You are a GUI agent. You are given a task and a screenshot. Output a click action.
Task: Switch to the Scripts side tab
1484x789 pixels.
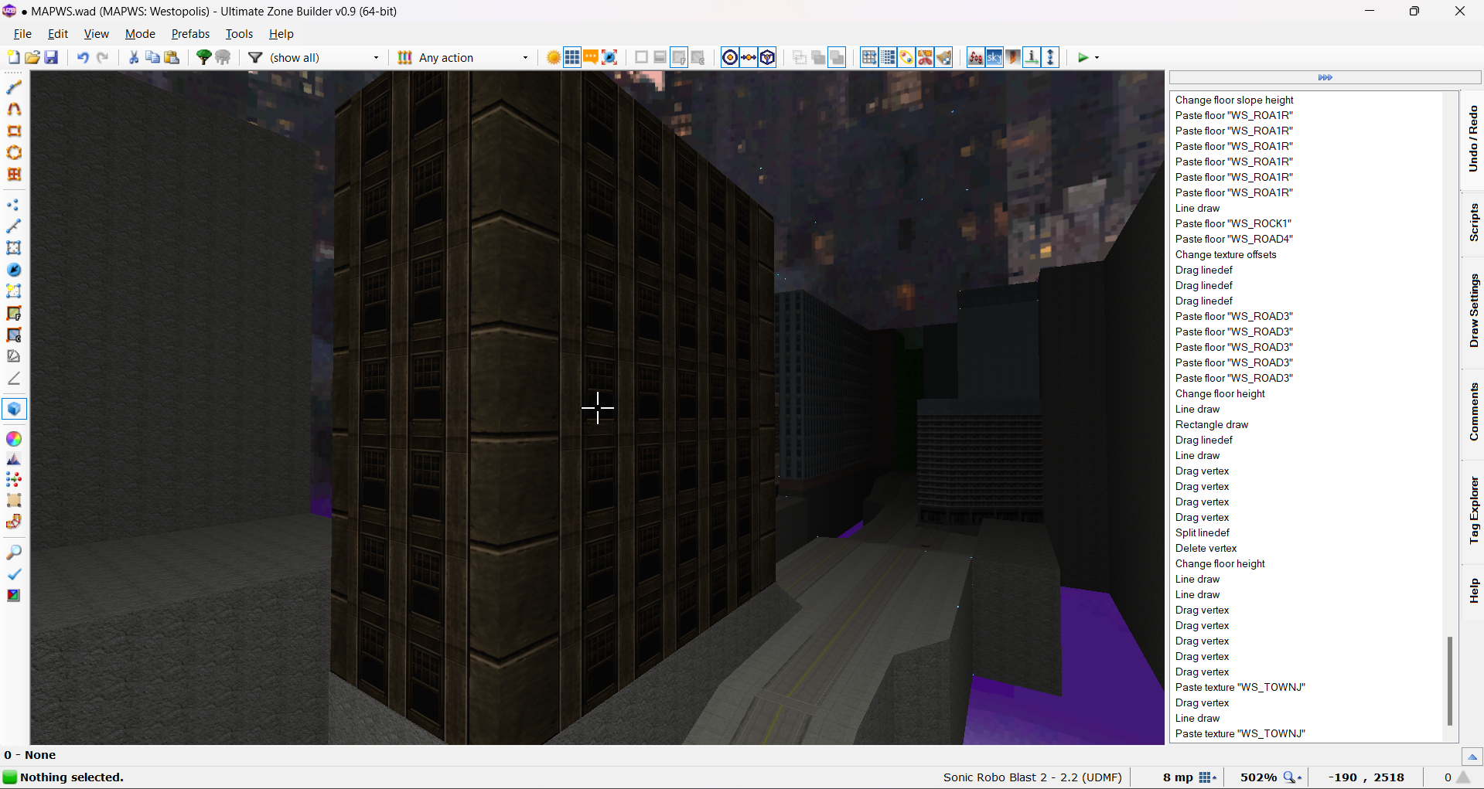click(x=1473, y=223)
